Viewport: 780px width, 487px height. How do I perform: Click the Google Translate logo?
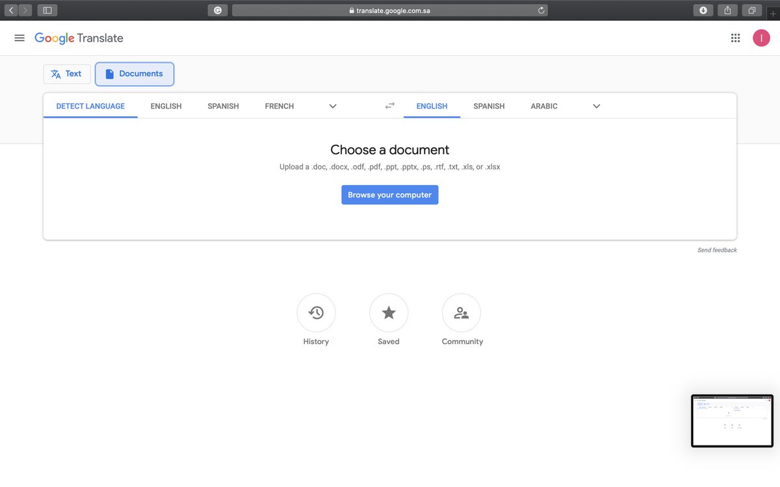pos(79,38)
